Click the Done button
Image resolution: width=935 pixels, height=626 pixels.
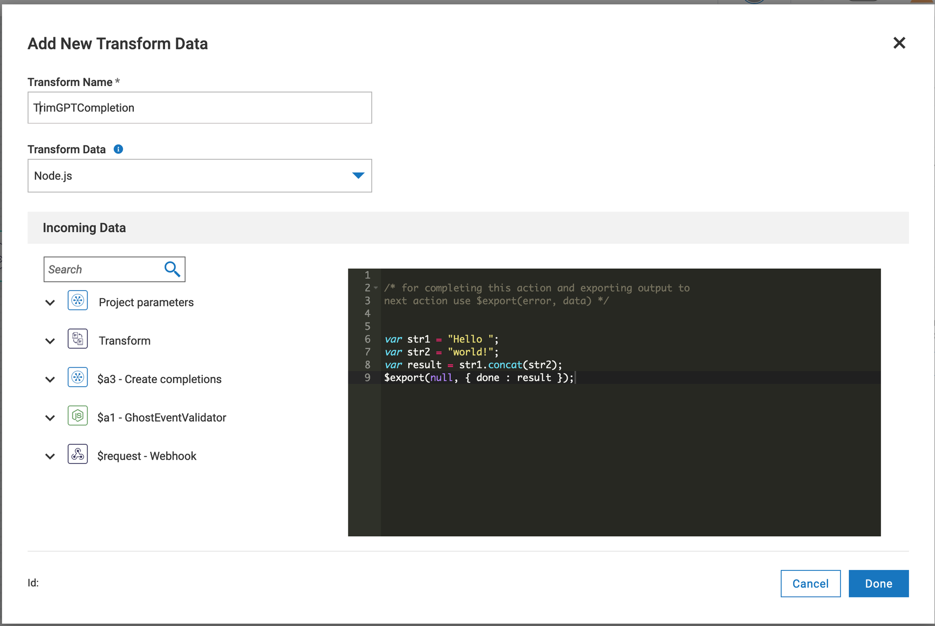click(878, 583)
